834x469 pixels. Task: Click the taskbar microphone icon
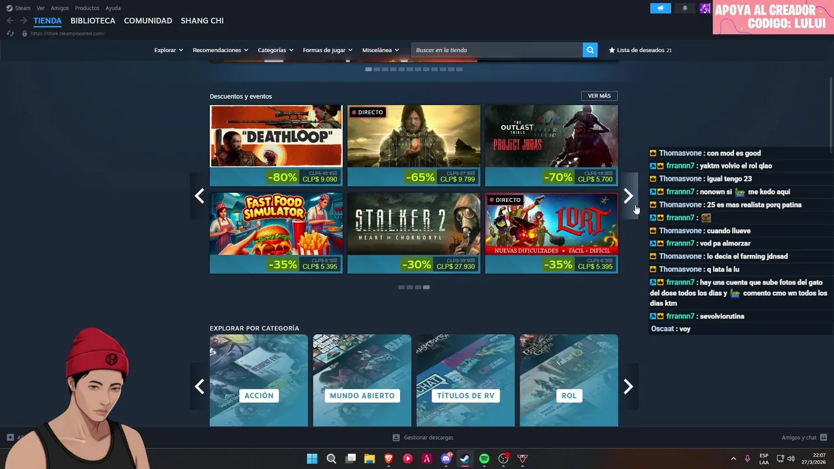[x=747, y=459]
